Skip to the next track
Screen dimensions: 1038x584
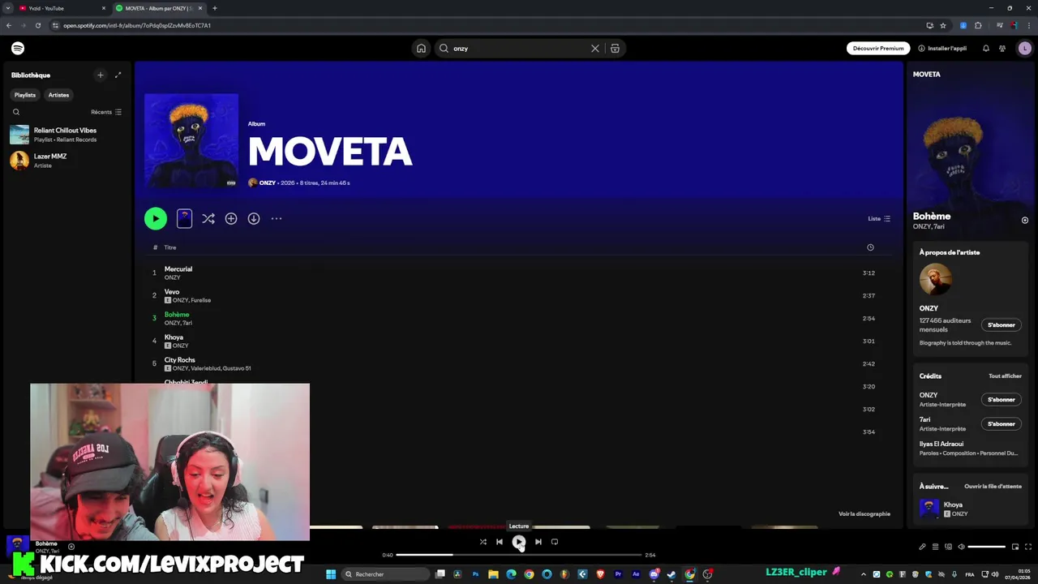(538, 542)
